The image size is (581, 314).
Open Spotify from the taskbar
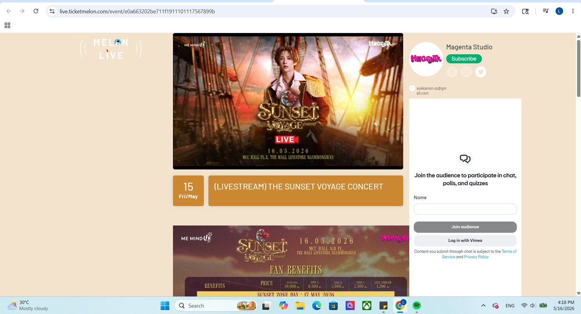[417, 306]
